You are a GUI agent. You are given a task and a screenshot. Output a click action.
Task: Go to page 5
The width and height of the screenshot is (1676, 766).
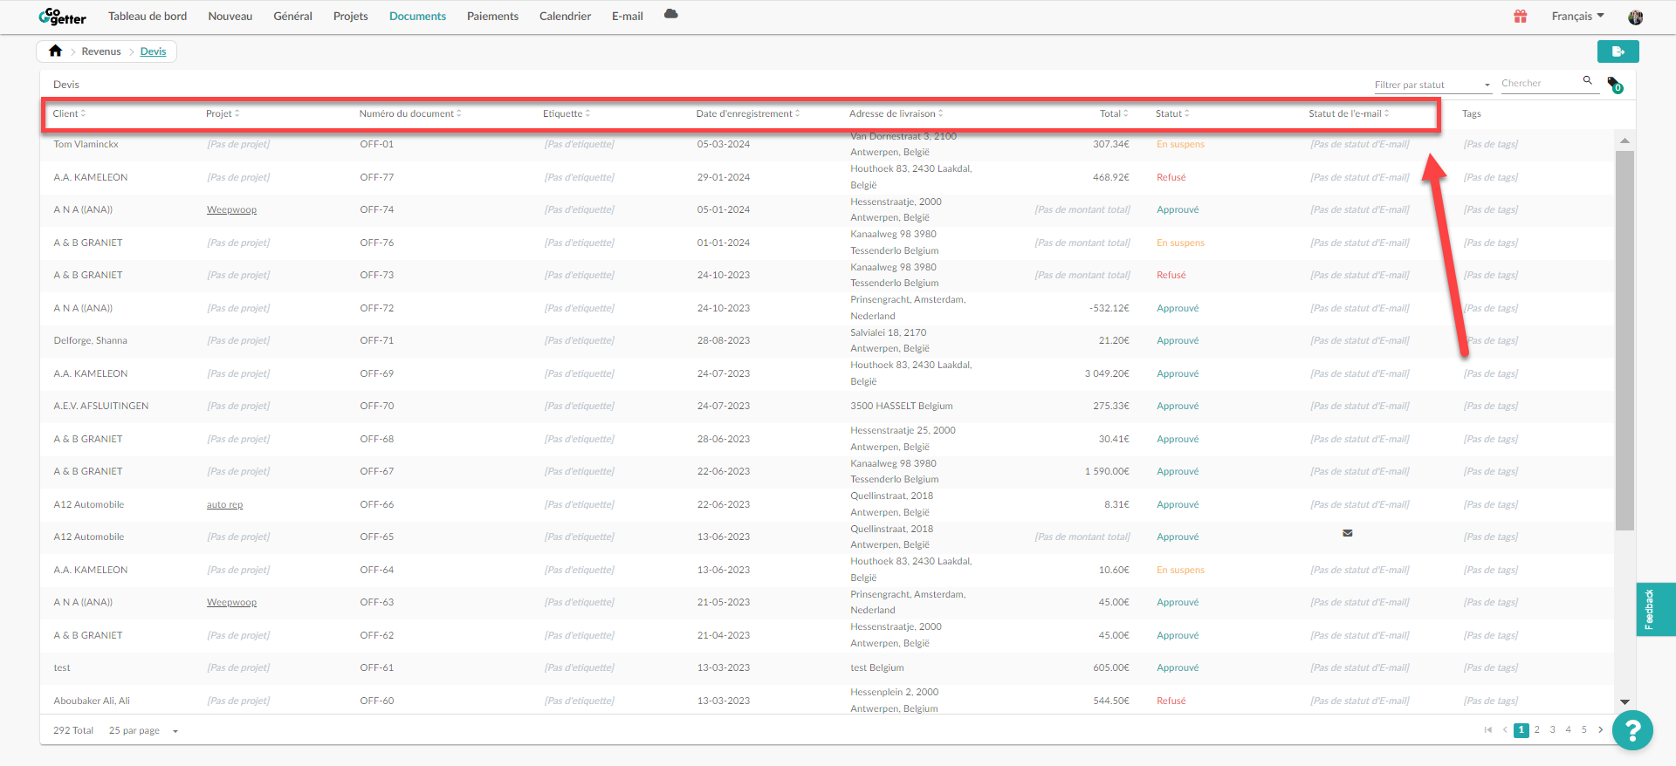click(1584, 730)
